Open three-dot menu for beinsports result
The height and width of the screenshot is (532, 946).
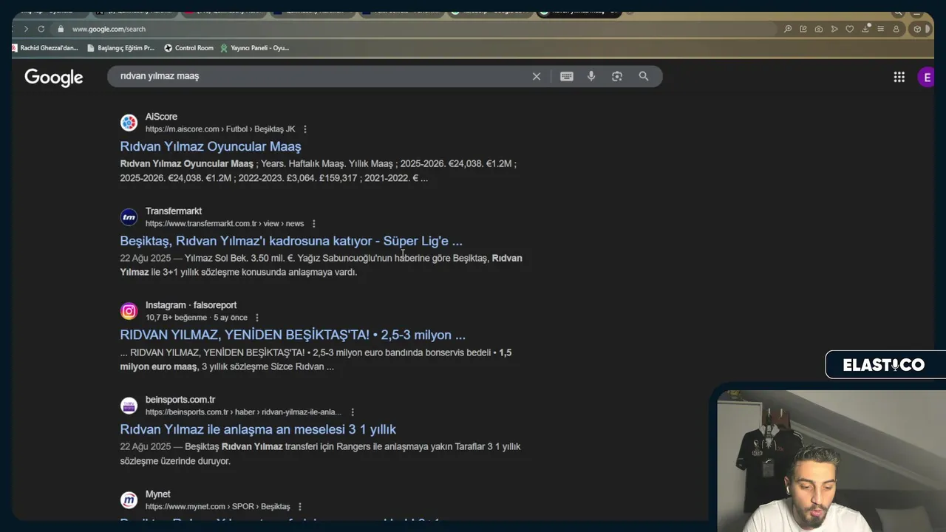point(353,412)
